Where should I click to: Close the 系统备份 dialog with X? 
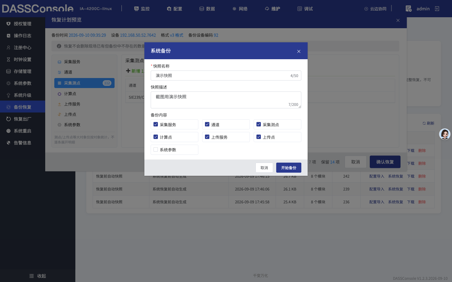coord(299,51)
